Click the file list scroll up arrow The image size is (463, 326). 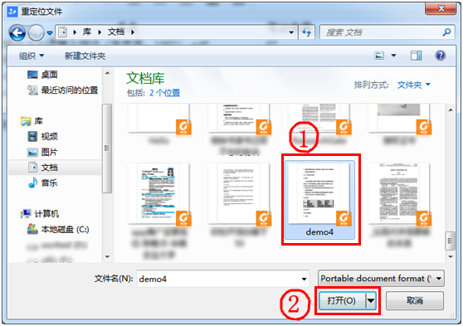point(451,110)
